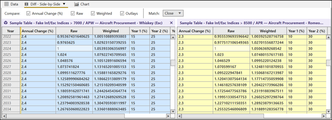
Task: Sort by left Annual Change (%) header
Action: (x=38, y=31)
